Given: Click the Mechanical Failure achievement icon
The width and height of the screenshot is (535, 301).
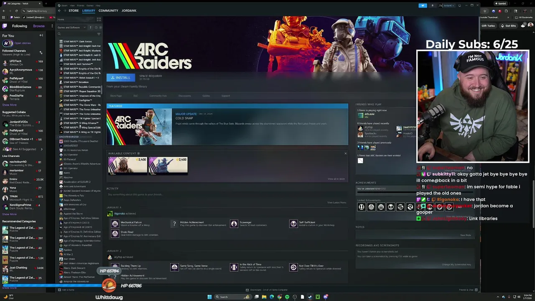Looking at the screenshot, I should point(115,224).
